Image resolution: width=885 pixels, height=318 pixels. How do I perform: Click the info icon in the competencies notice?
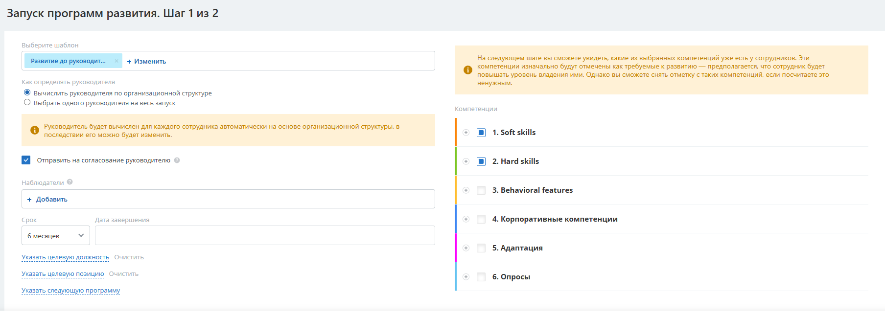point(468,70)
